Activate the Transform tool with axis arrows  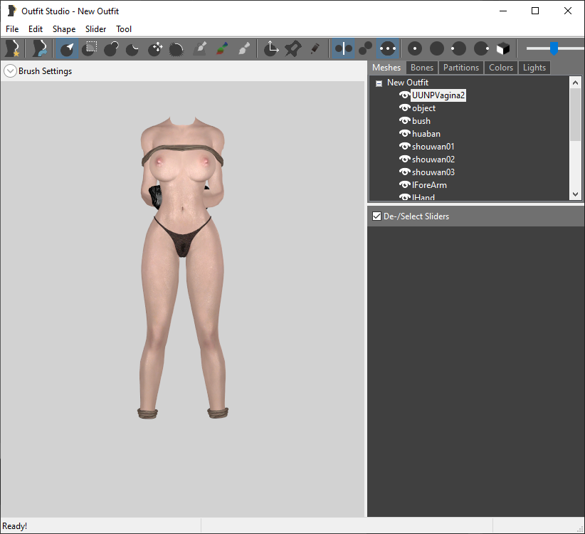271,48
